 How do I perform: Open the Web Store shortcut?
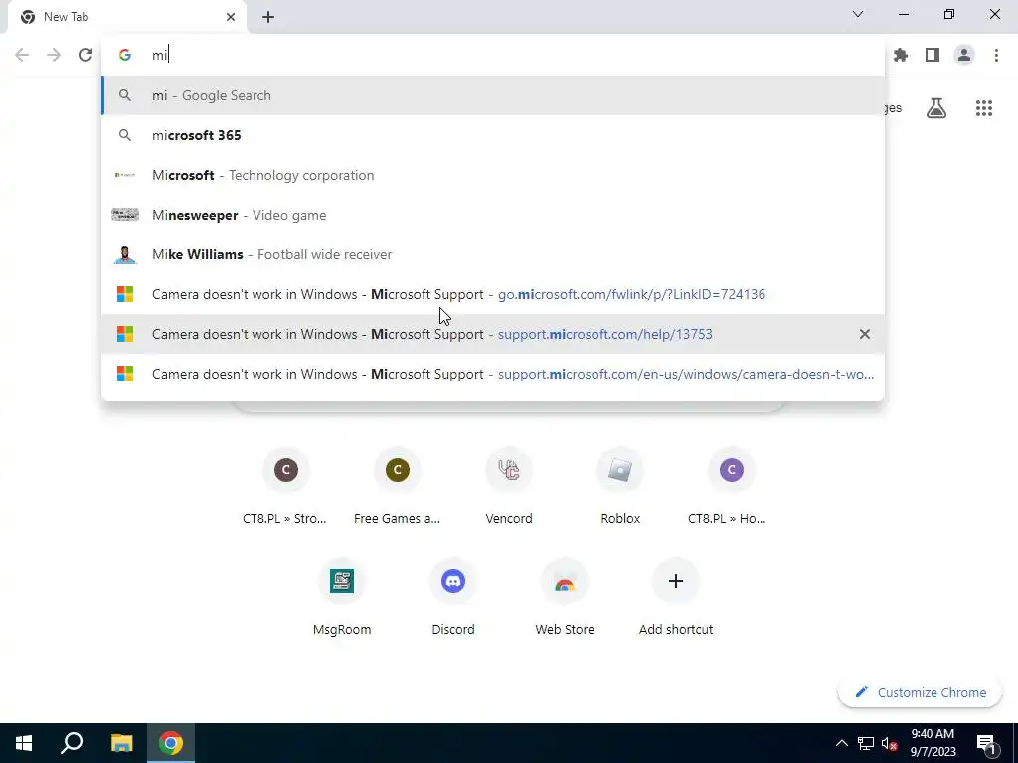point(565,596)
